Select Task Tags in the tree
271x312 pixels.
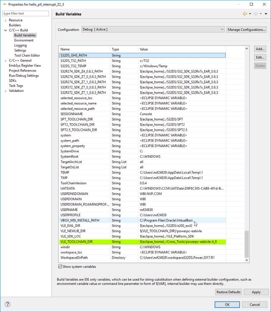click(x=16, y=86)
